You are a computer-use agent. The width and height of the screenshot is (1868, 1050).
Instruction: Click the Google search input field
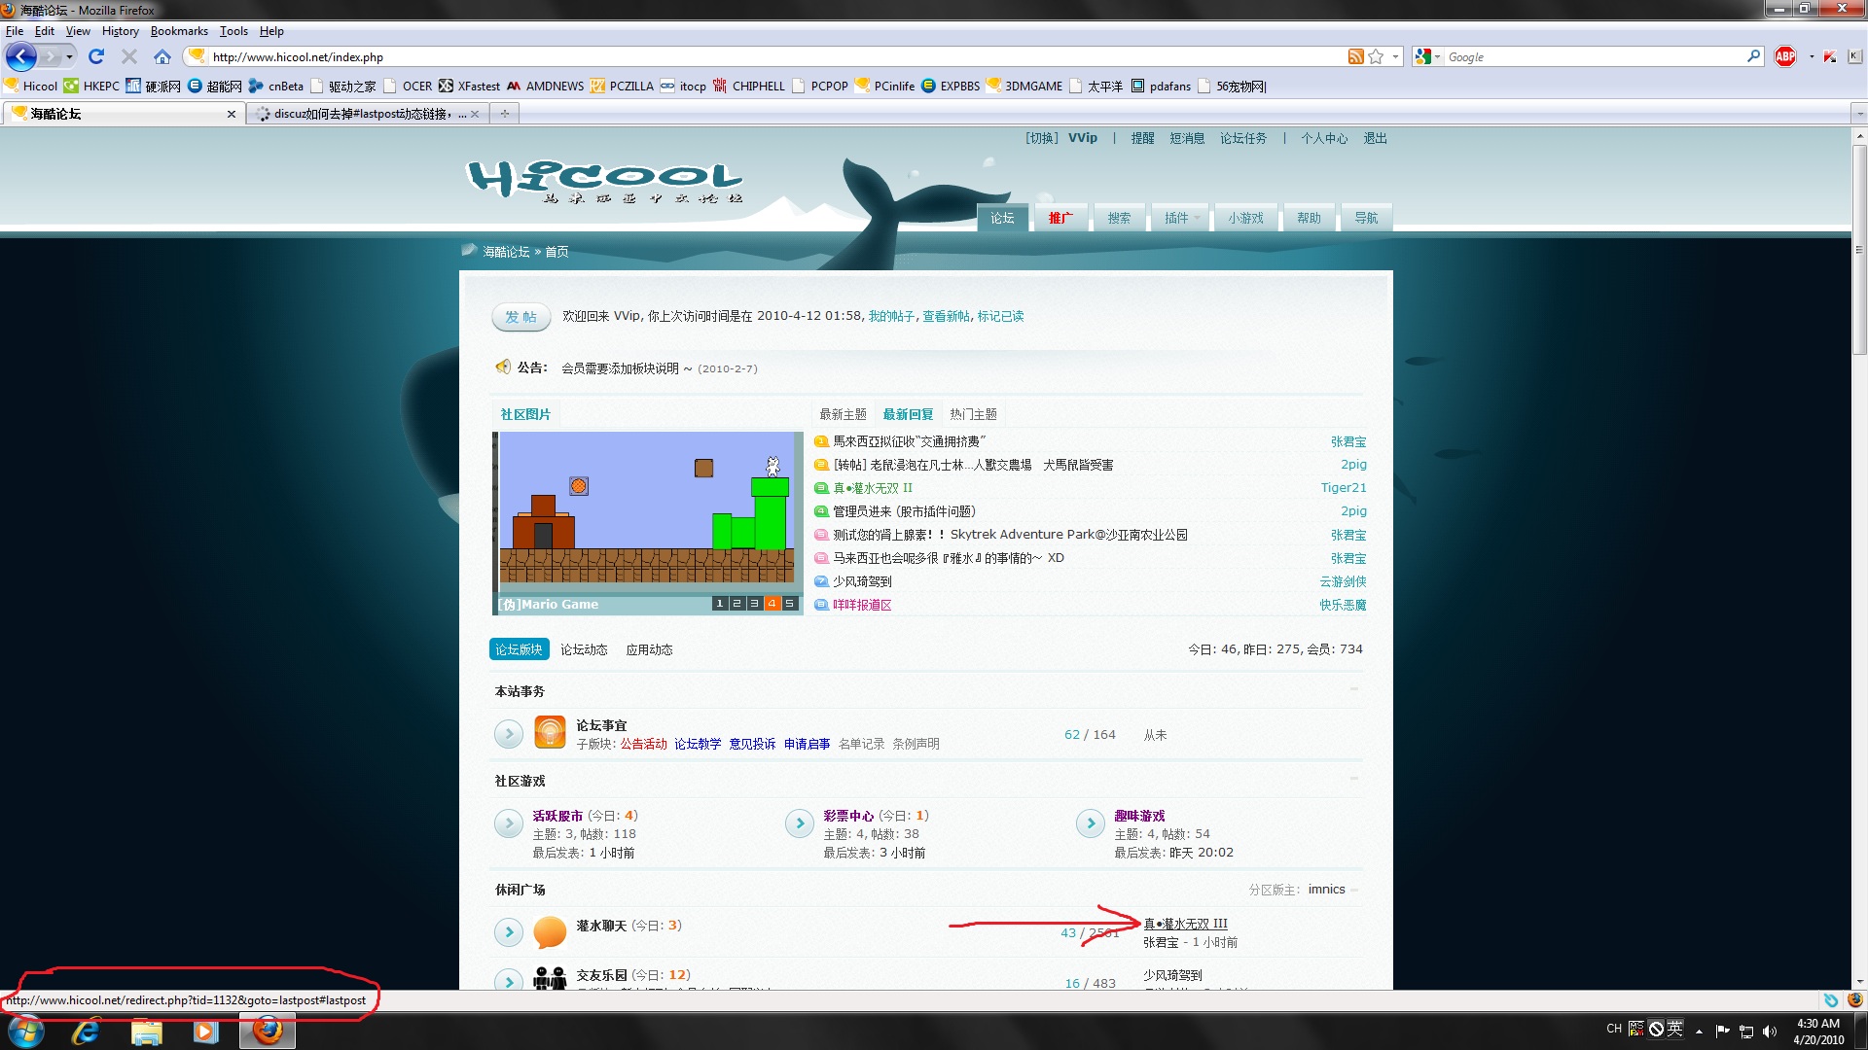(1594, 56)
